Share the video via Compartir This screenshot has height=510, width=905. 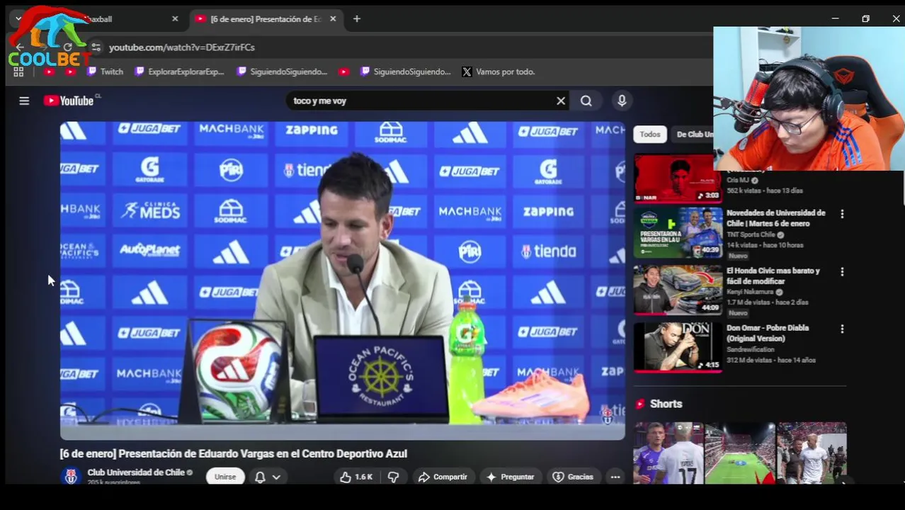click(x=443, y=477)
